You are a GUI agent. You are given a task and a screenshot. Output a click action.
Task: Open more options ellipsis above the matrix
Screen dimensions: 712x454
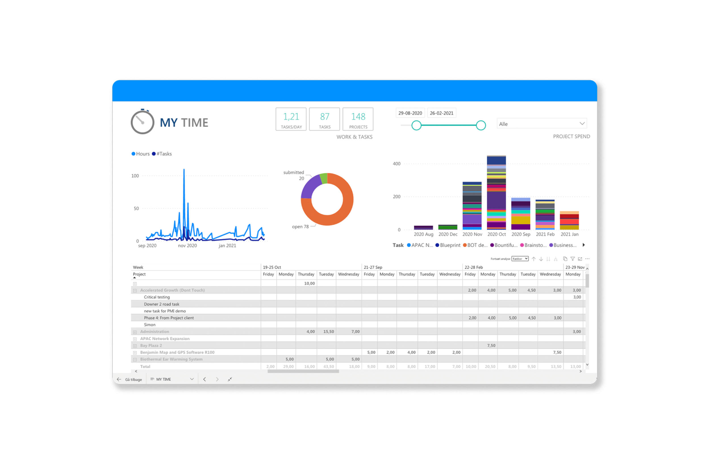coord(587,259)
